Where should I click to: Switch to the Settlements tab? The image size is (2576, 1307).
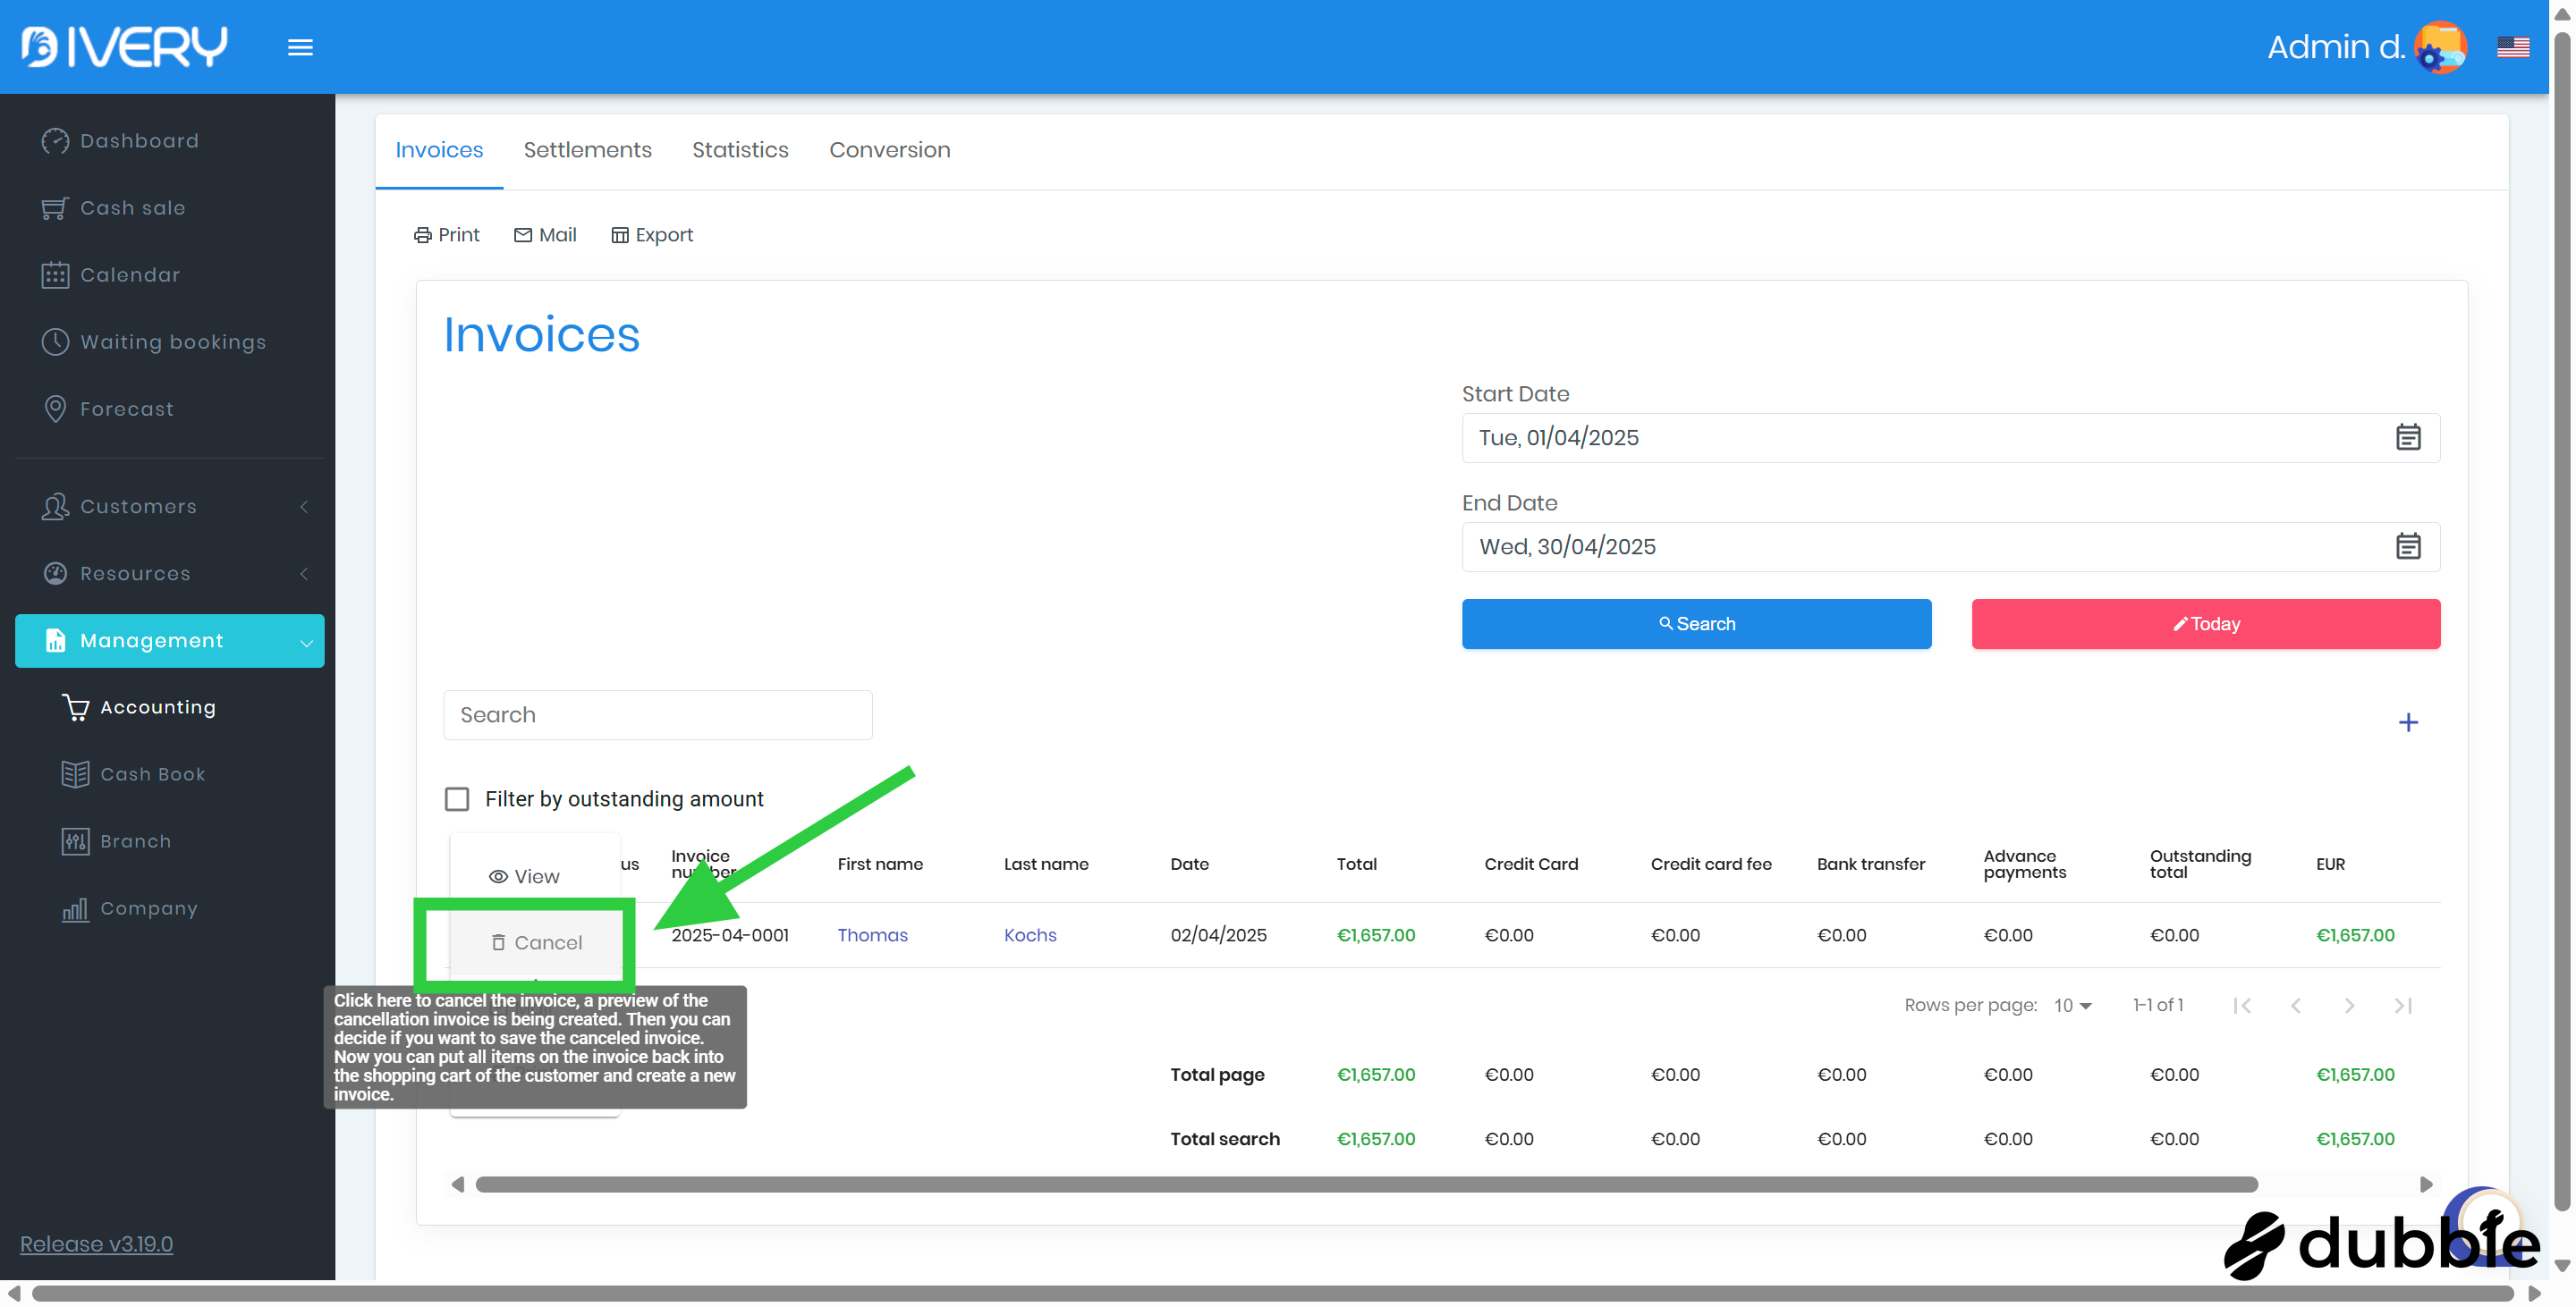click(x=587, y=150)
